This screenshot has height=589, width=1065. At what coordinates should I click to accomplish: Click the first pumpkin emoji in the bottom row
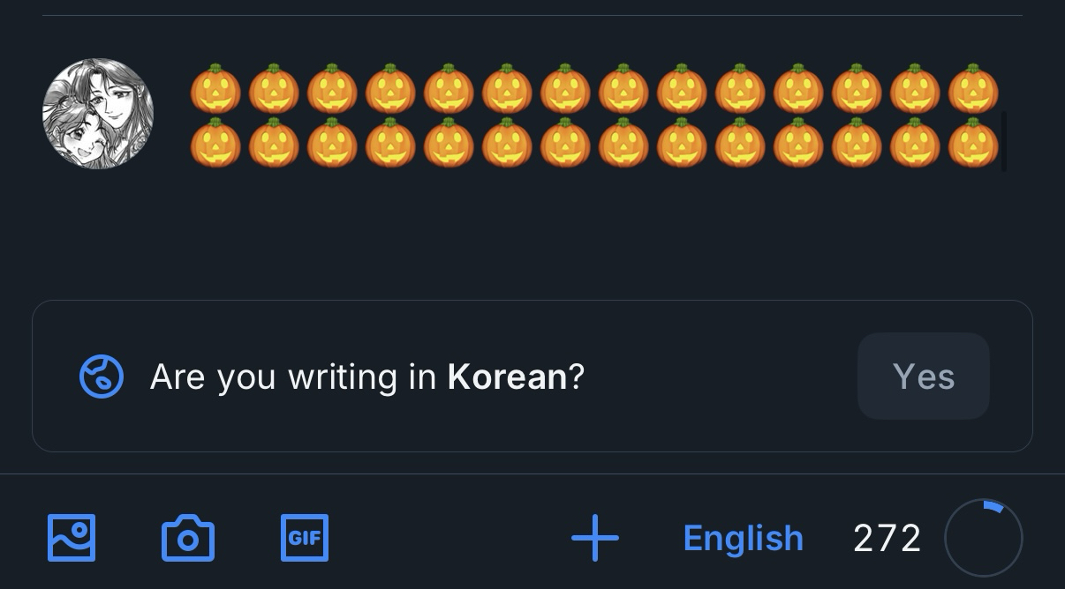click(x=215, y=143)
